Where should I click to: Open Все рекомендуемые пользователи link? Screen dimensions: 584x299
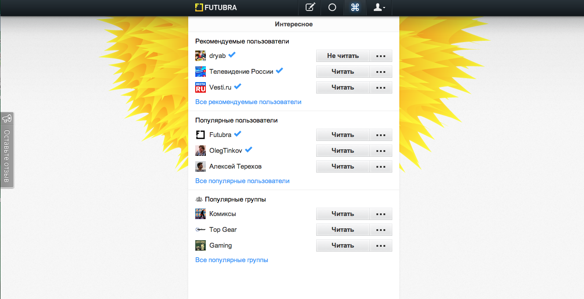click(x=248, y=102)
